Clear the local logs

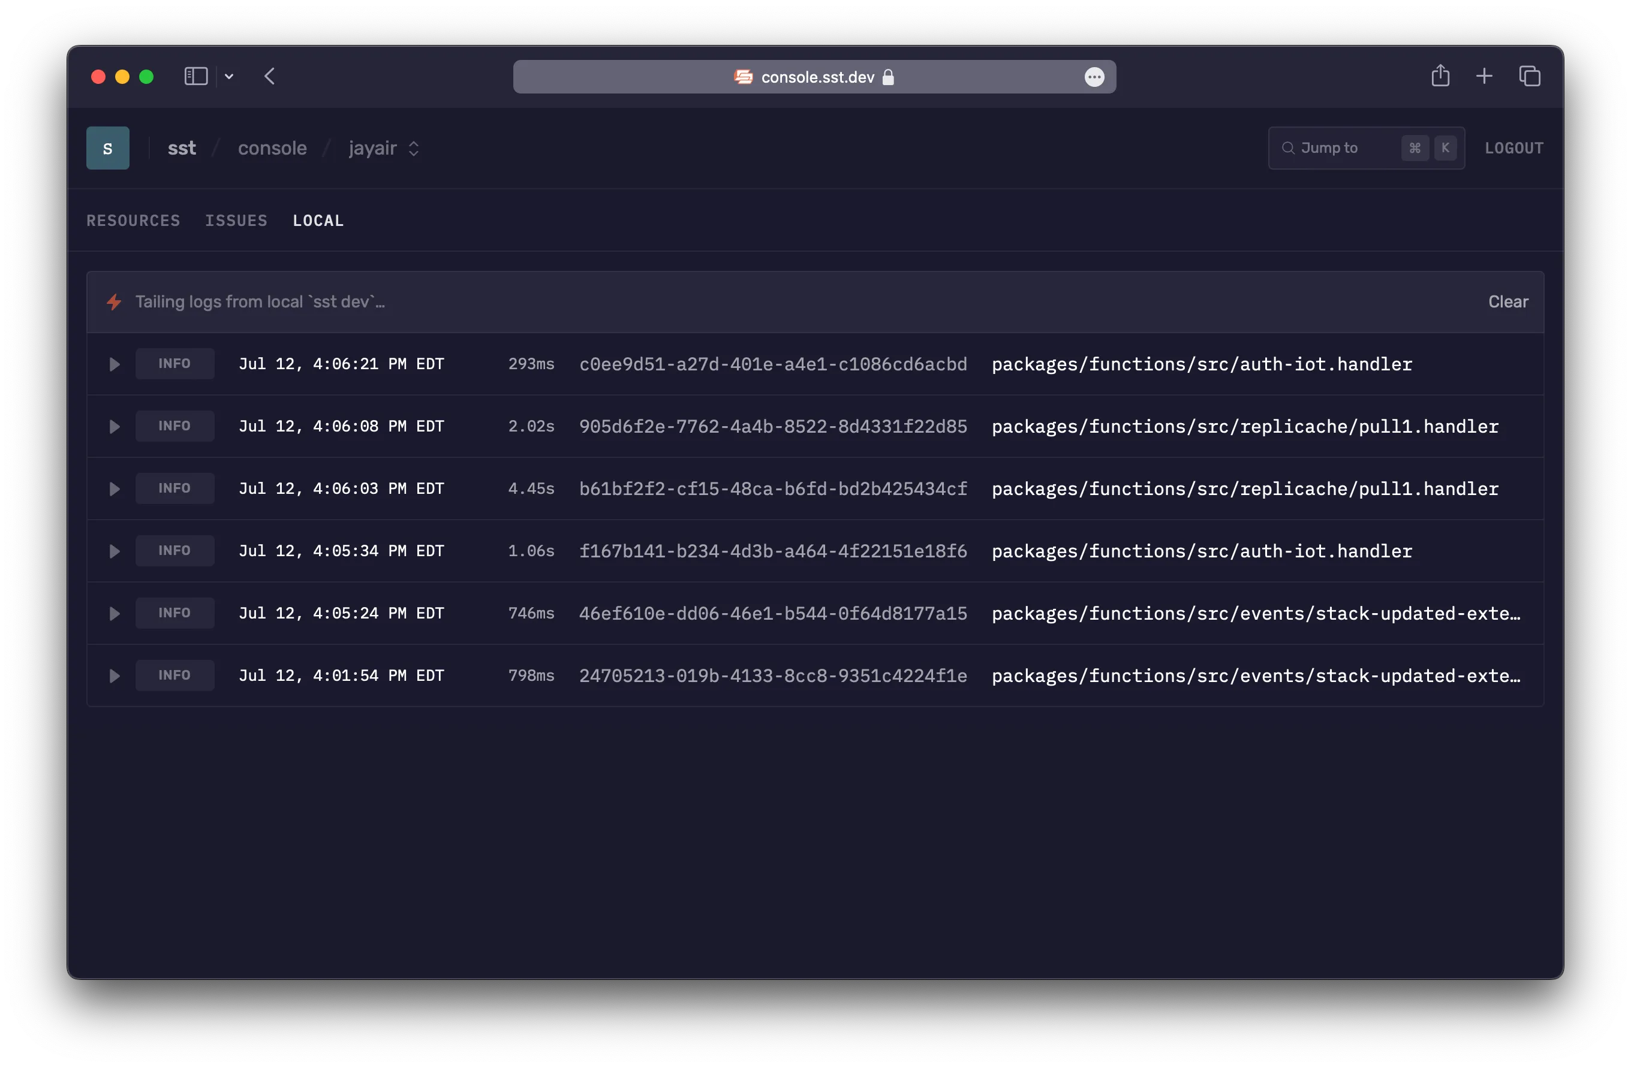tap(1507, 302)
